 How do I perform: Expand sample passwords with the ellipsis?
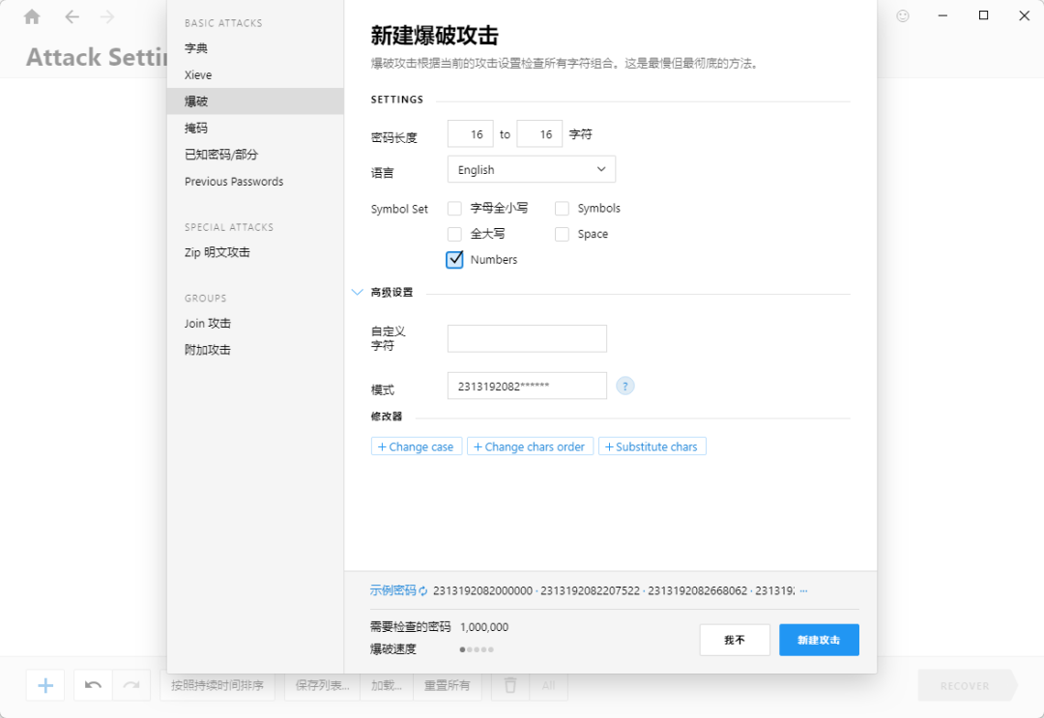[803, 590]
